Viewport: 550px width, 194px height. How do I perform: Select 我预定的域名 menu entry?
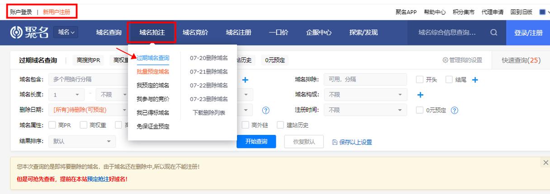pyautogui.click(x=153, y=85)
